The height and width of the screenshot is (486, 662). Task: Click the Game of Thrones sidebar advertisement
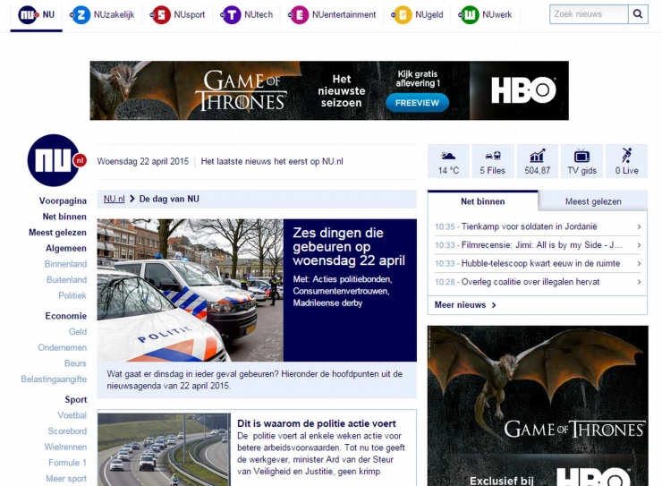point(538,405)
